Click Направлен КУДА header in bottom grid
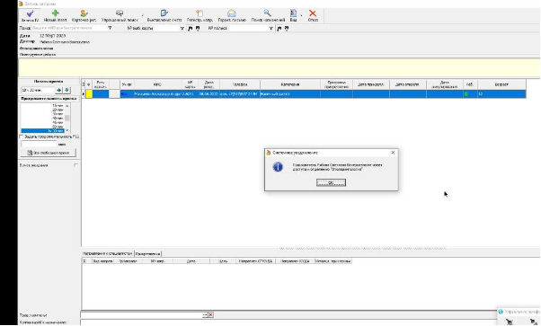This screenshot has width=541, height=326. (x=295, y=261)
